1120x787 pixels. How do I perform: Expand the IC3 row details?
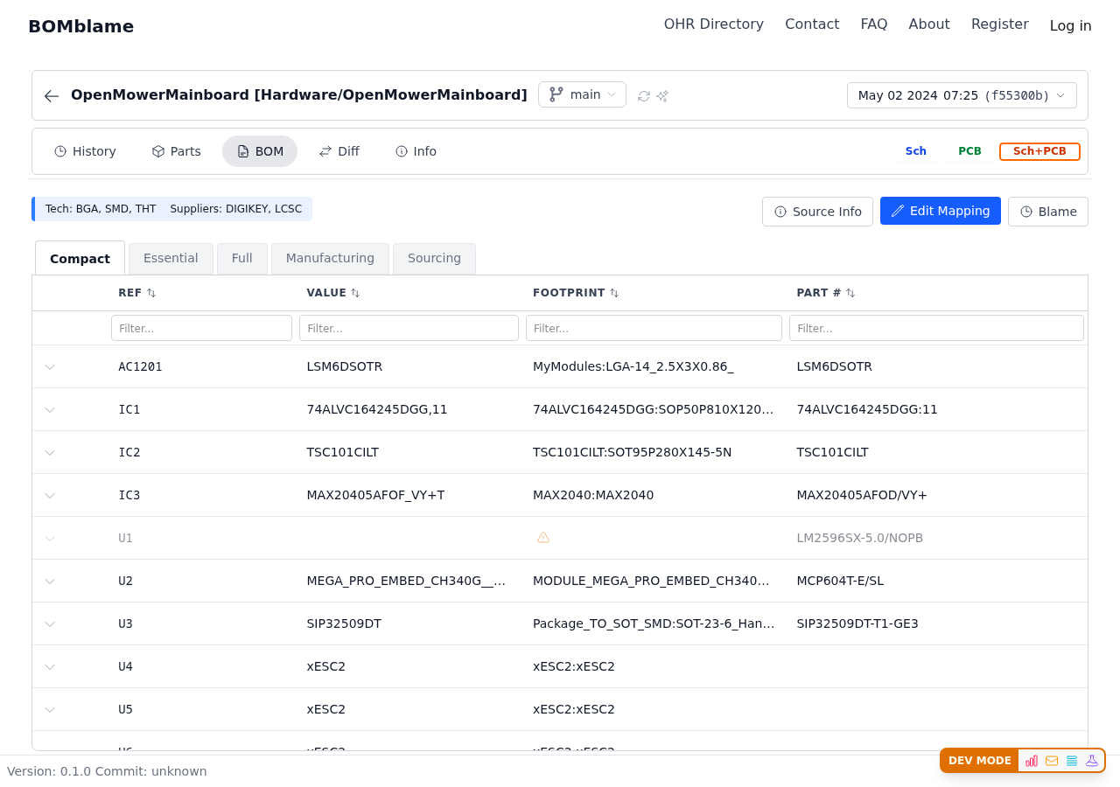(x=49, y=495)
